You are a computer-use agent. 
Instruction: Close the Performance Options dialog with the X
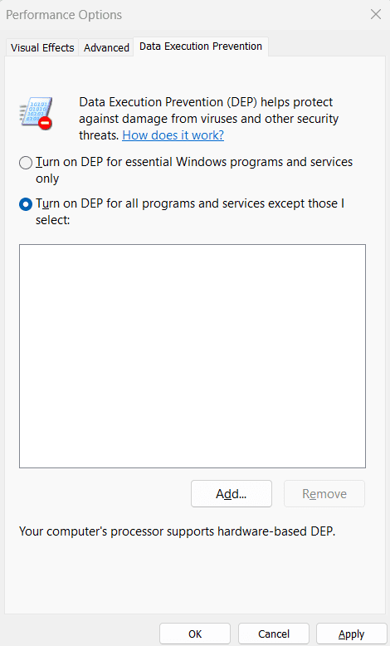(376, 14)
